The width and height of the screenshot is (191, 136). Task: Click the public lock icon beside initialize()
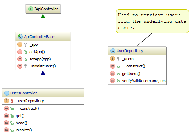point(12,130)
